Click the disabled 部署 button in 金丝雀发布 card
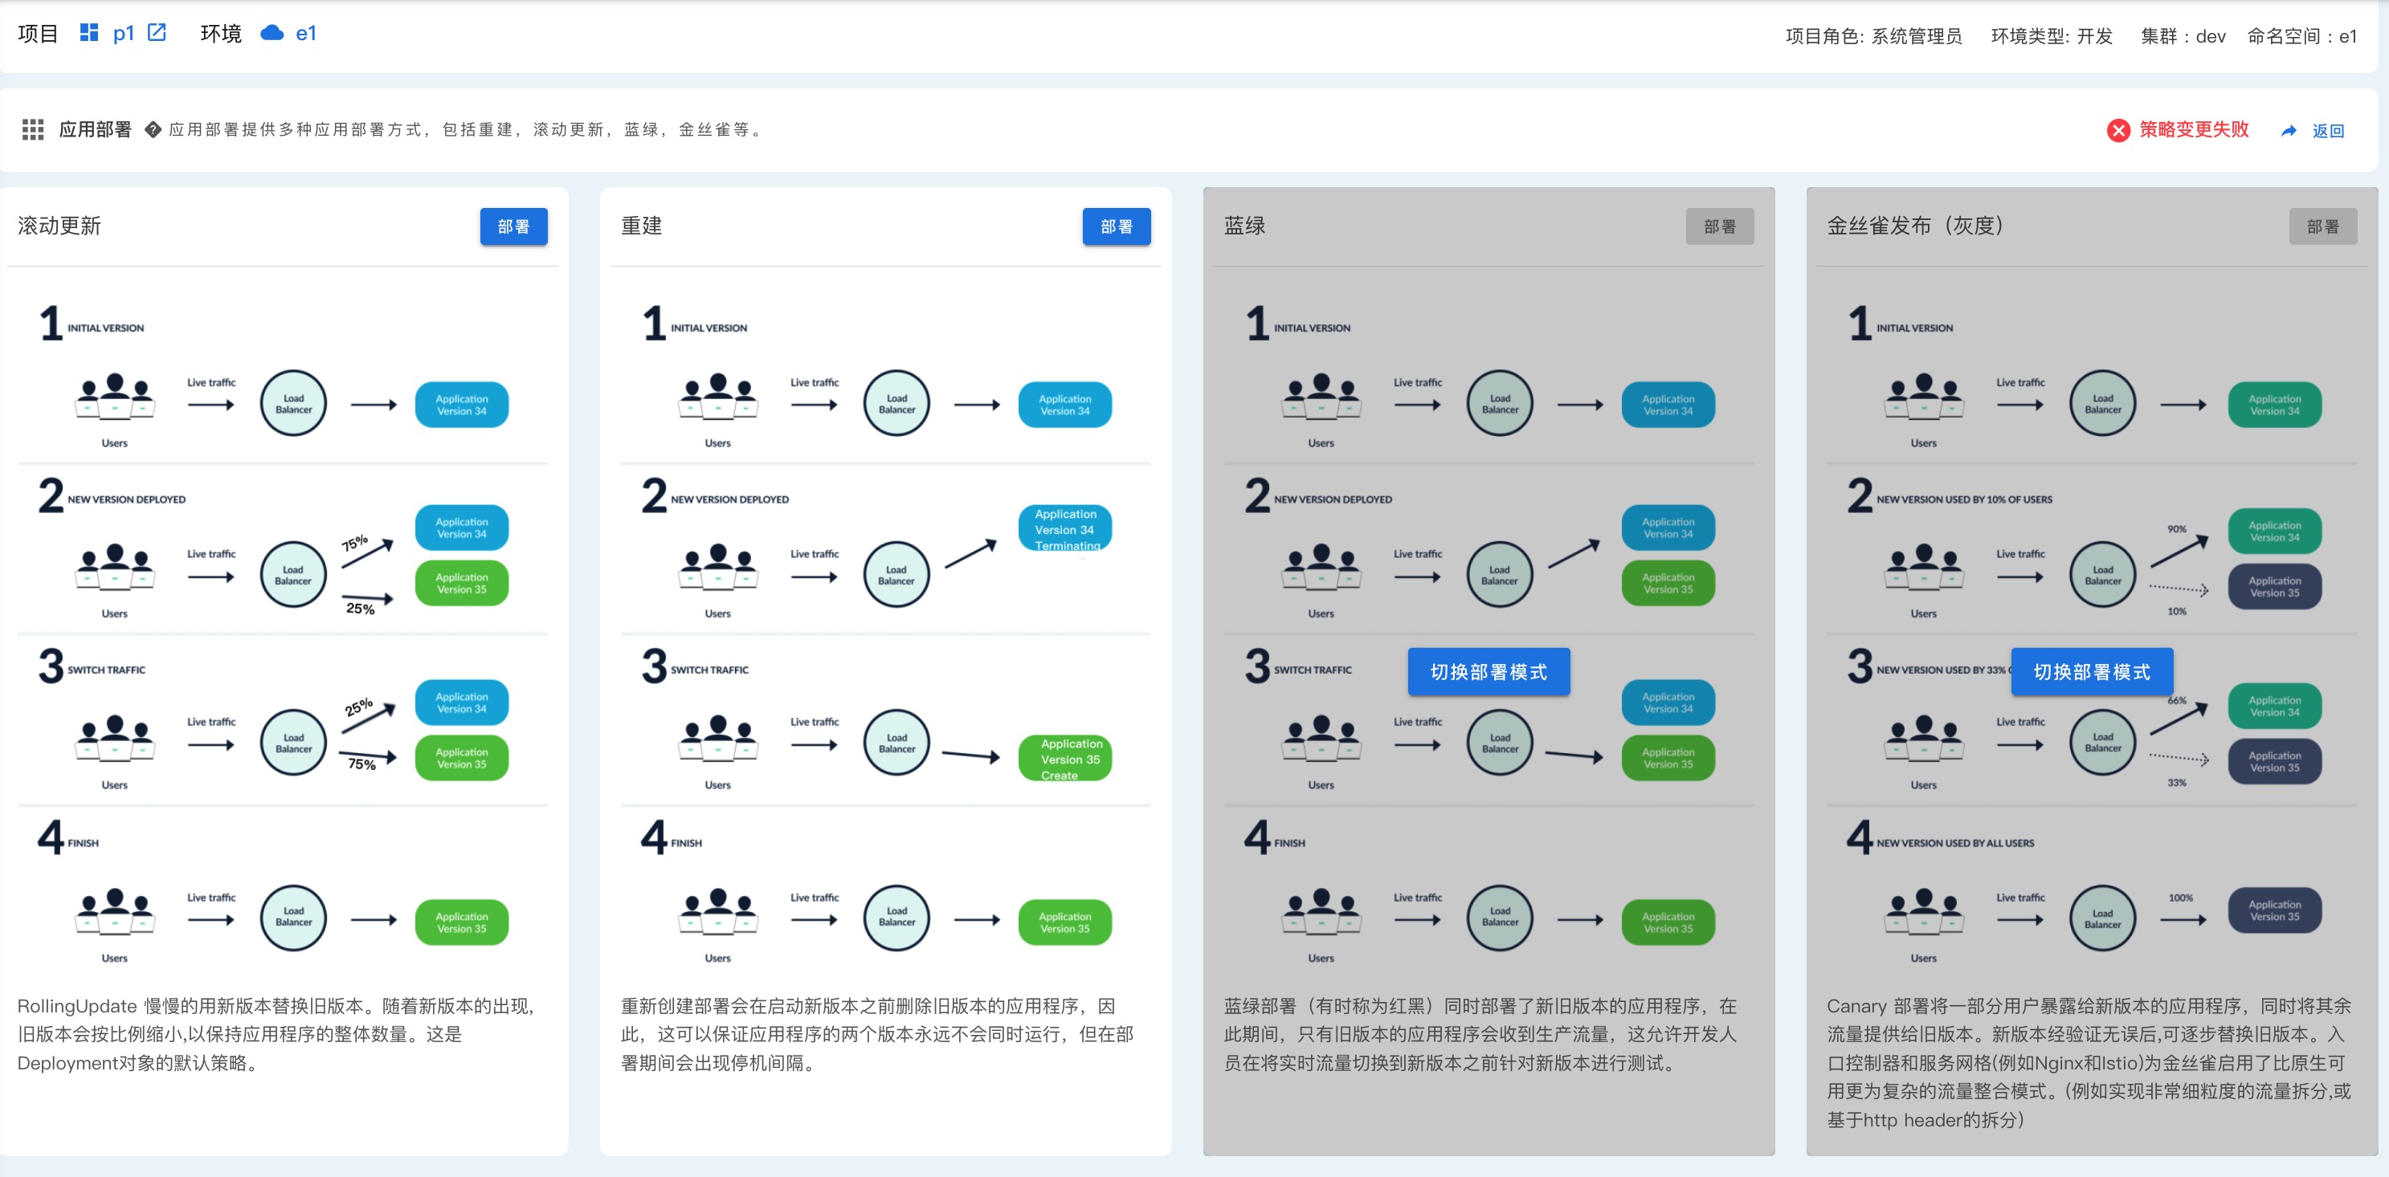 [2323, 226]
